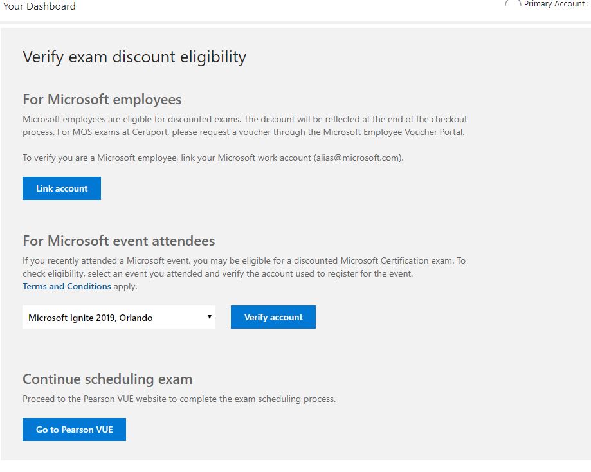Click the For Microsoft event attendees heading
Screen dimensions: 591x472
coord(119,241)
